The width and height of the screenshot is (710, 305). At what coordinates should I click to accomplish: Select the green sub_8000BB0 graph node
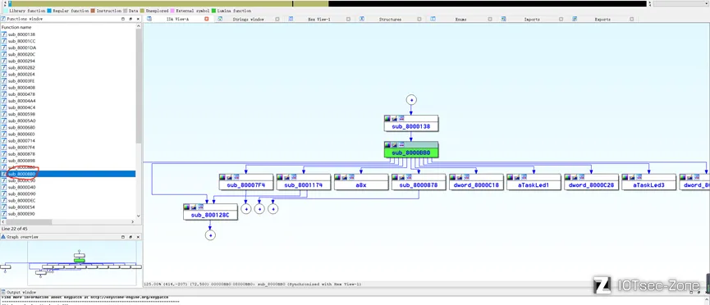pyautogui.click(x=411, y=153)
